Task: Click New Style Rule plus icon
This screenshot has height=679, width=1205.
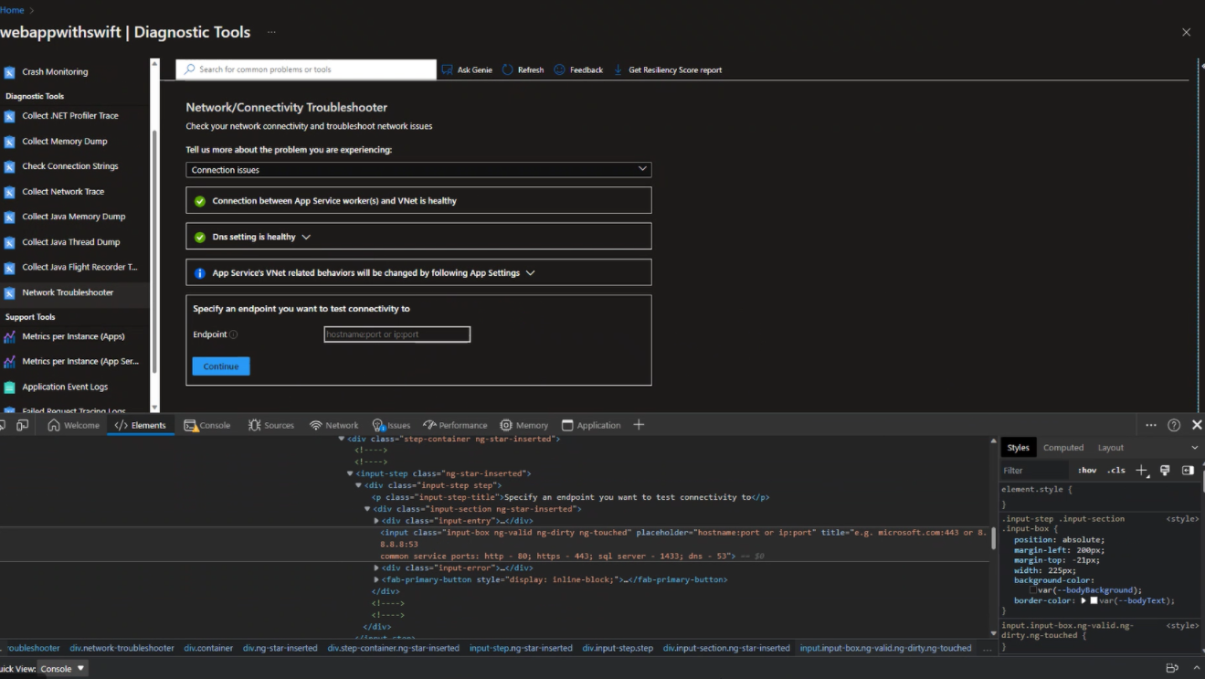Action: tap(1142, 470)
